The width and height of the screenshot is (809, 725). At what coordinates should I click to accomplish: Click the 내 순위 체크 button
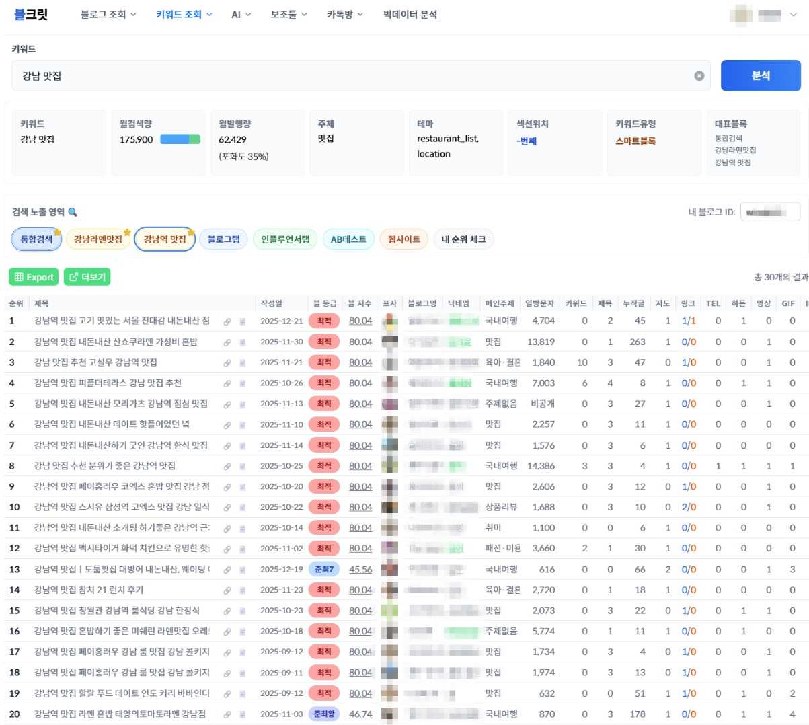(463, 239)
